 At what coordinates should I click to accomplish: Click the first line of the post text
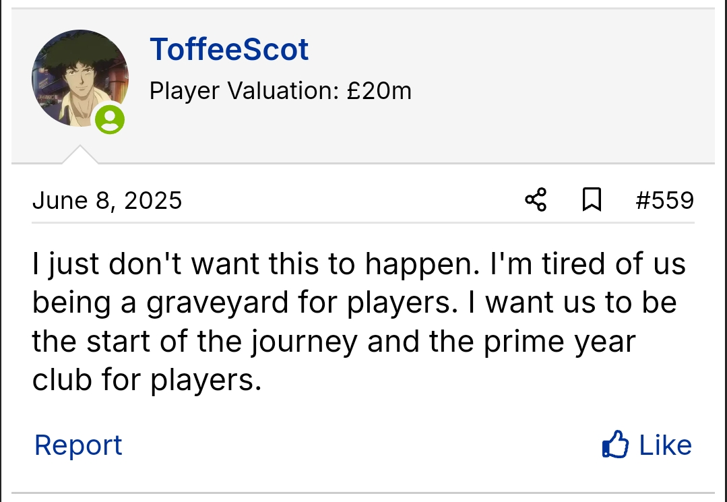pyautogui.click(x=358, y=264)
